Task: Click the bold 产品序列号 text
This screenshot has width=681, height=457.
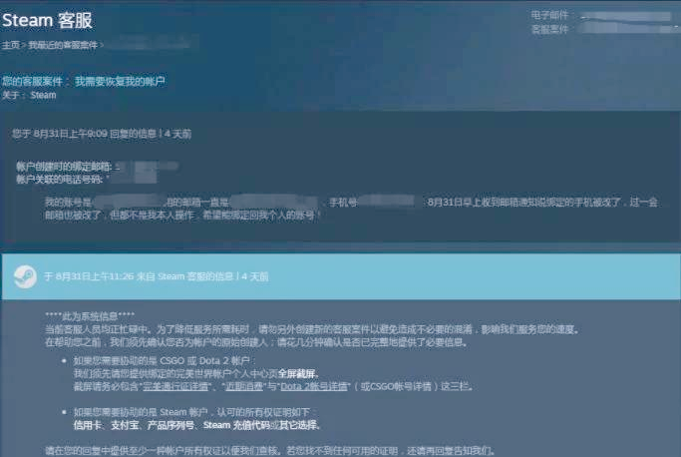Action: 170,425
